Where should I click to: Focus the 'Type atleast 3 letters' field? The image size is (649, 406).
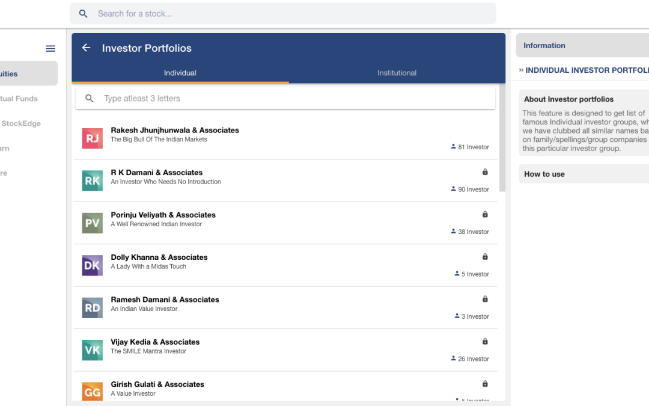pyautogui.click(x=285, y=99)
